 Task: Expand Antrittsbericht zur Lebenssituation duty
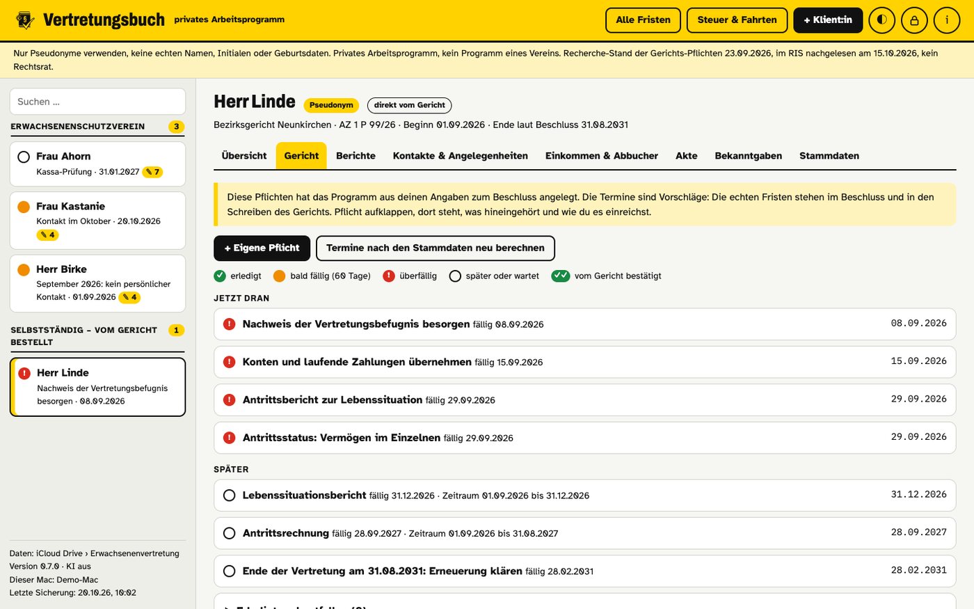[x=584, y=400]
